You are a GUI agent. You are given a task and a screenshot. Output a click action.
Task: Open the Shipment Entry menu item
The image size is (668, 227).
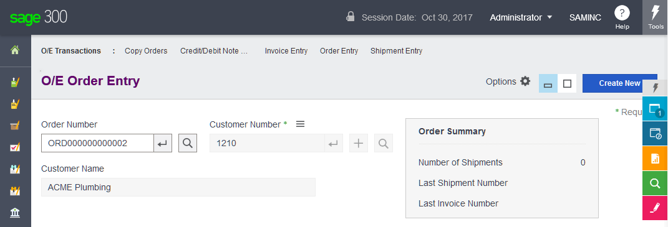click(396, 51)
